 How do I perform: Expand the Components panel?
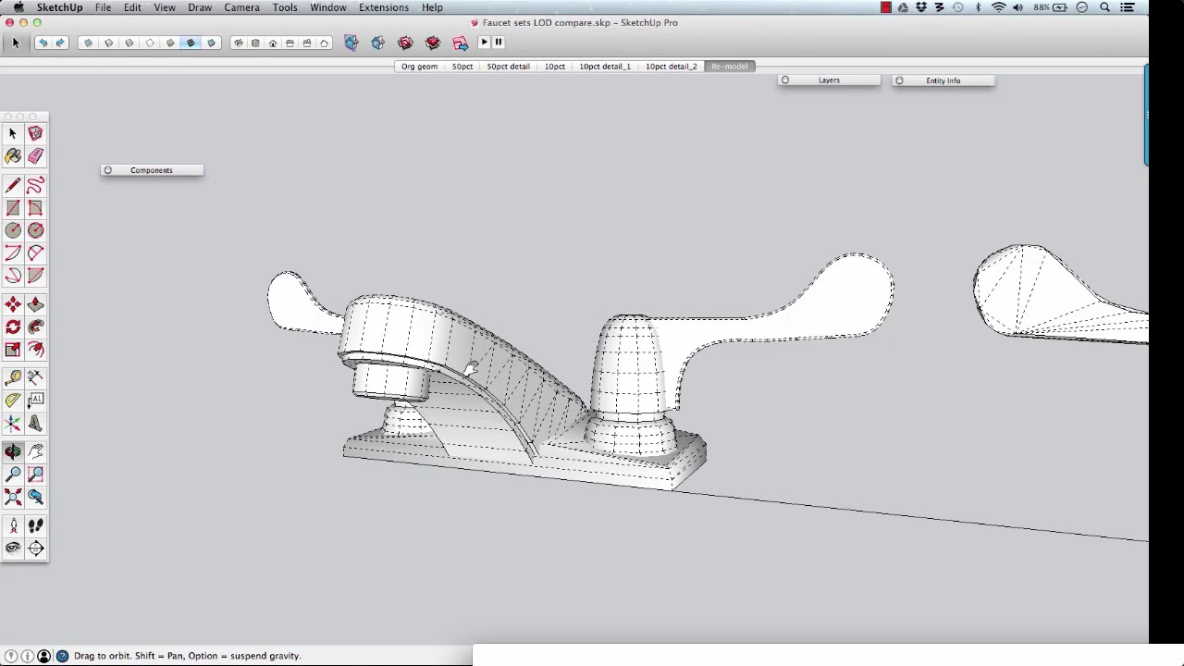pyautogui.click(x=151, y=170)
